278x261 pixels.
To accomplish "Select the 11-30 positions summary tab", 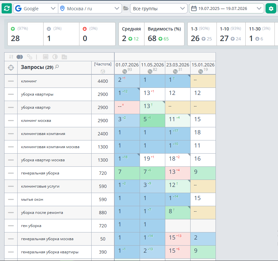I will pos(260,34).
